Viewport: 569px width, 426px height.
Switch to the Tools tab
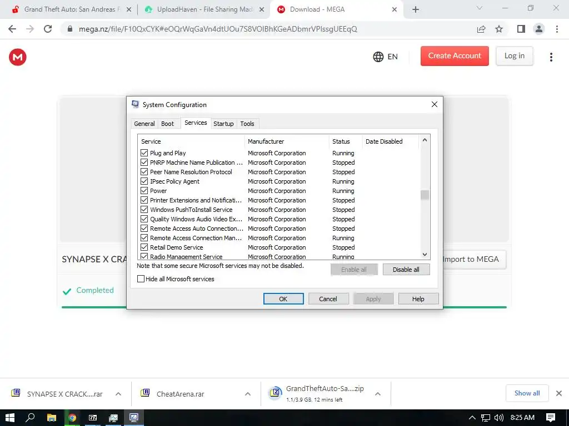pos(247,124)
